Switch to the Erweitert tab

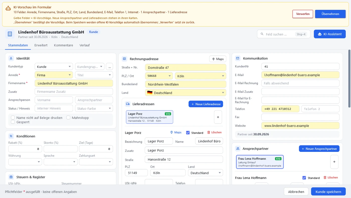pos(41,45)
